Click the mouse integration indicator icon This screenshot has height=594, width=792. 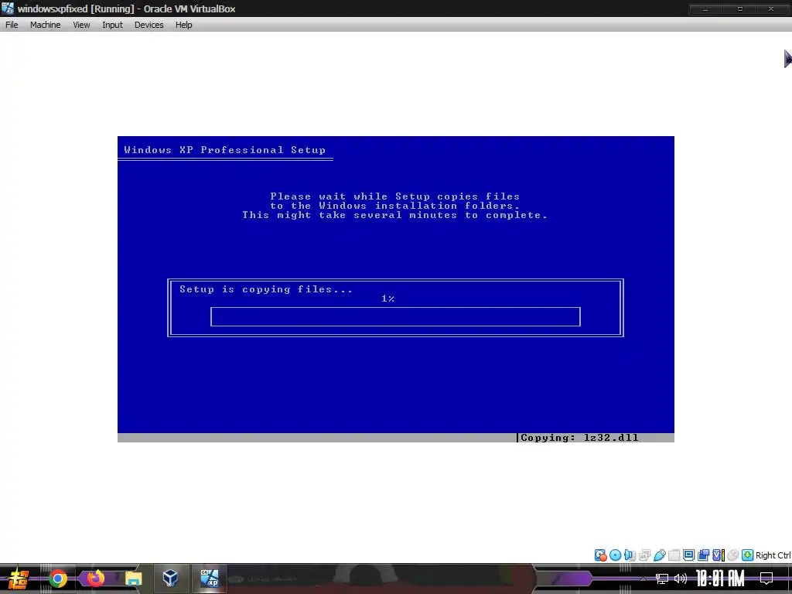coord(733,555)
